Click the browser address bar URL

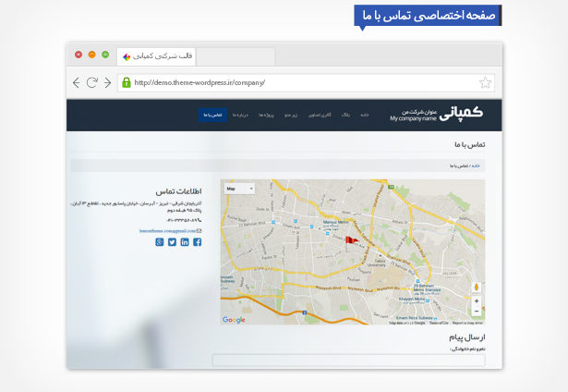click(199, 82)
